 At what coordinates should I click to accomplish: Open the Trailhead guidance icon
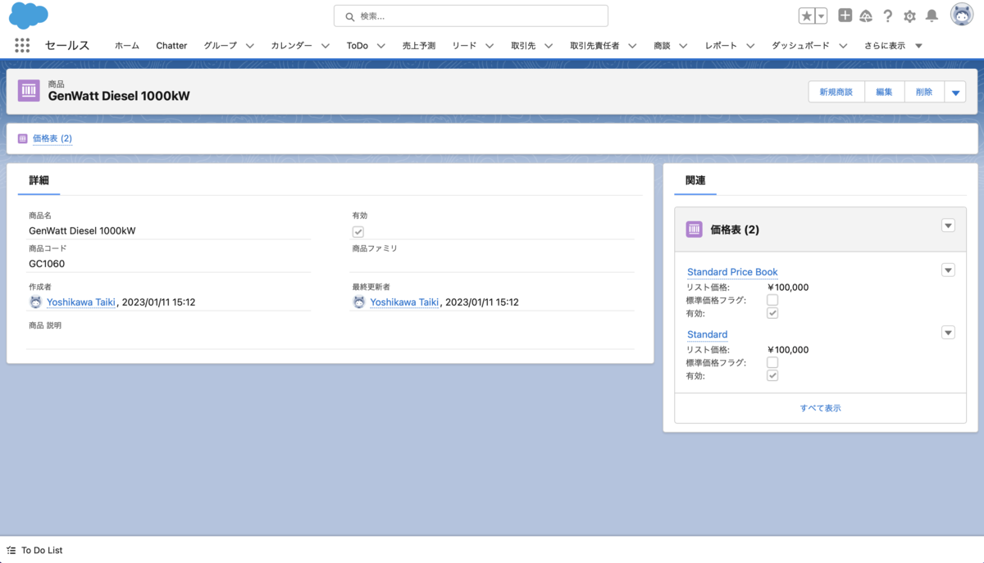tap(866, 16)
